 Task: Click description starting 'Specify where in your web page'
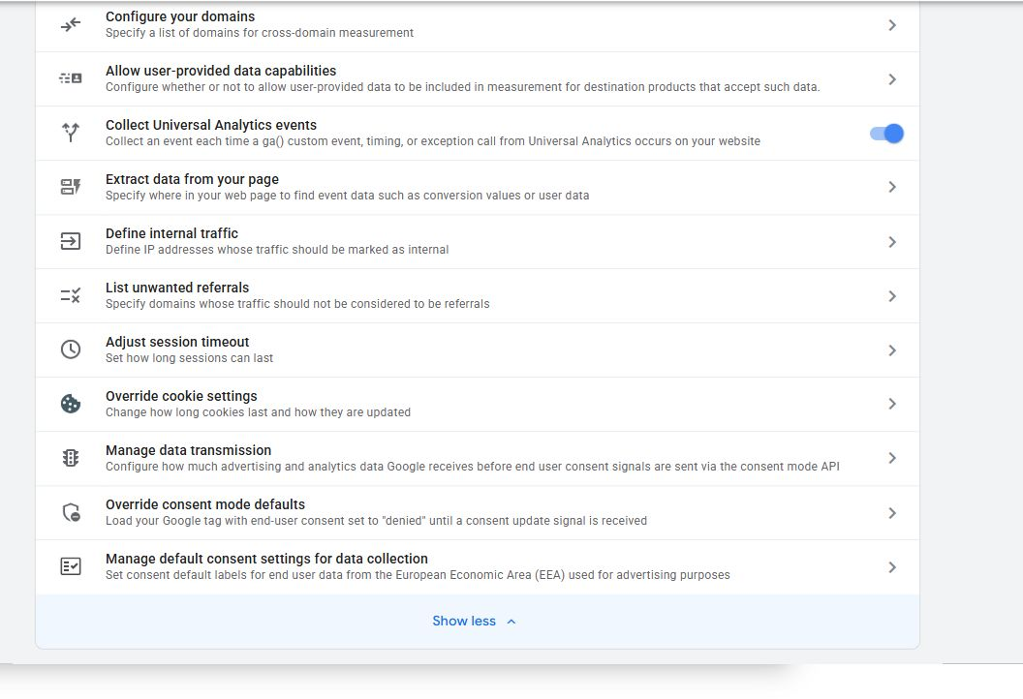(x=347, y=195)
